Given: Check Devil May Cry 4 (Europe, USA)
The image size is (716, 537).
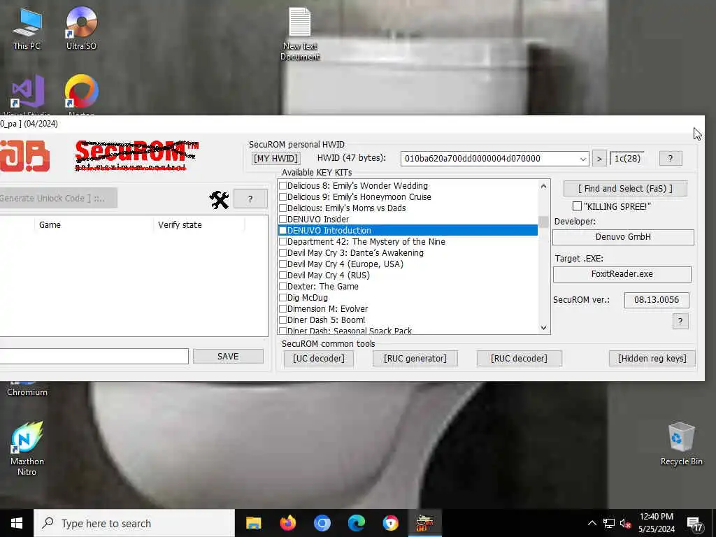Looking at the screenshot, I should (282, 264).
